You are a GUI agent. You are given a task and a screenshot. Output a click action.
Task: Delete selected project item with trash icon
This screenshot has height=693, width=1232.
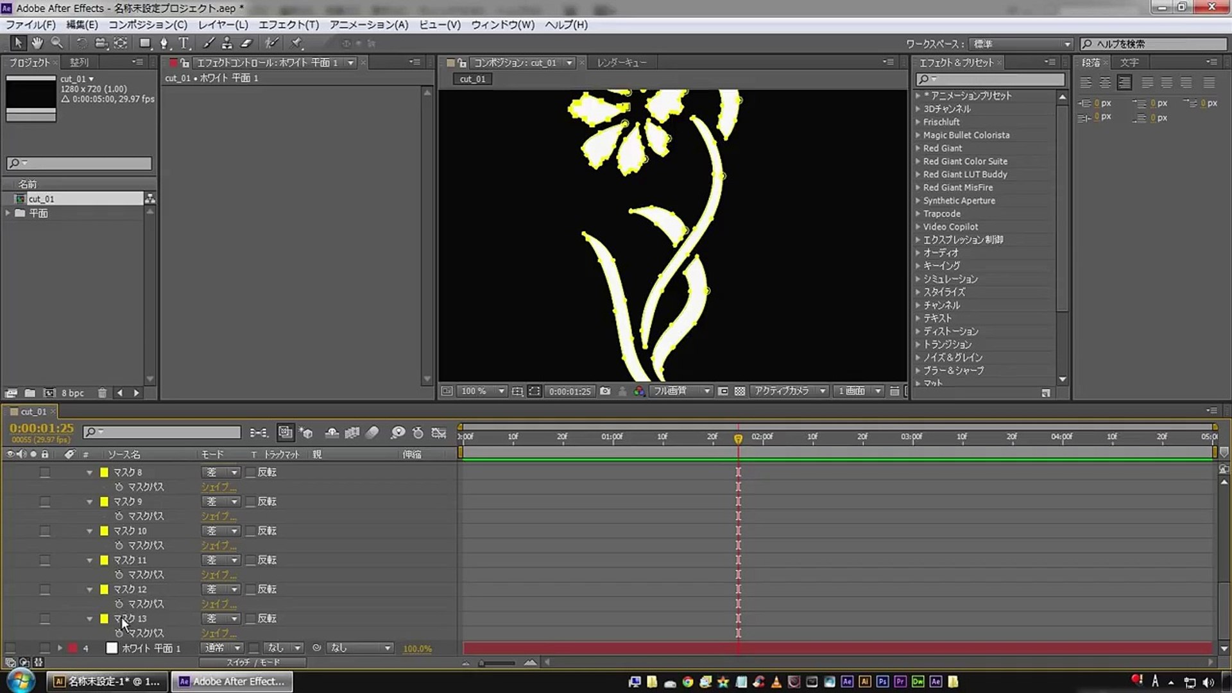tap(102, 393)
